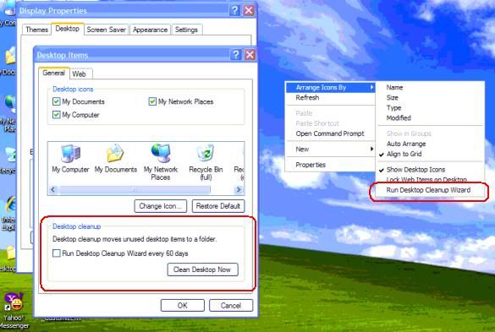Select My Documents icon in icon list
Image resolution: width=495 pixels, height=332 pixels.
click(116, 159)
